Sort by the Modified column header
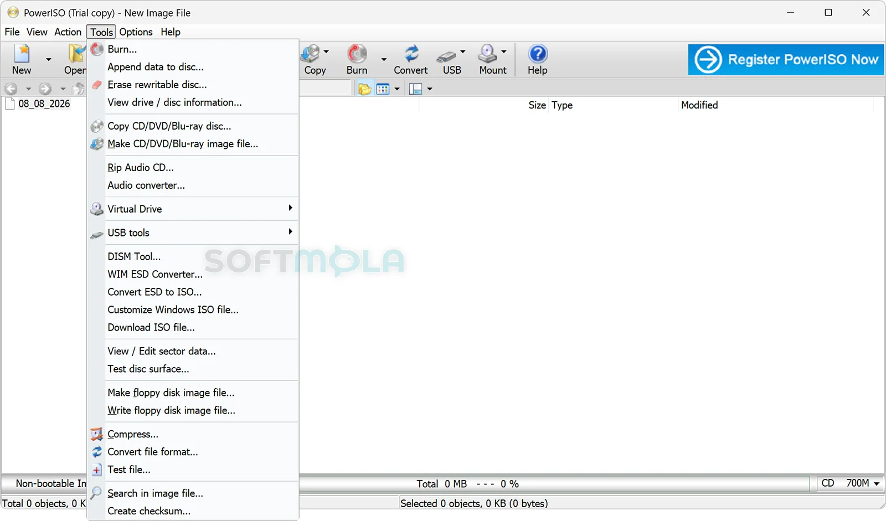 click(775, 105)
